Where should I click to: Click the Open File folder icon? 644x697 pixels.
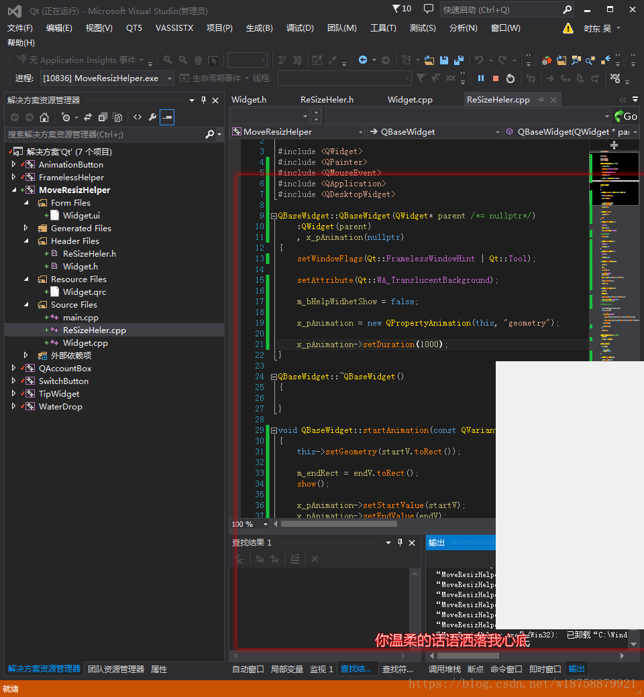coord(429,60)
